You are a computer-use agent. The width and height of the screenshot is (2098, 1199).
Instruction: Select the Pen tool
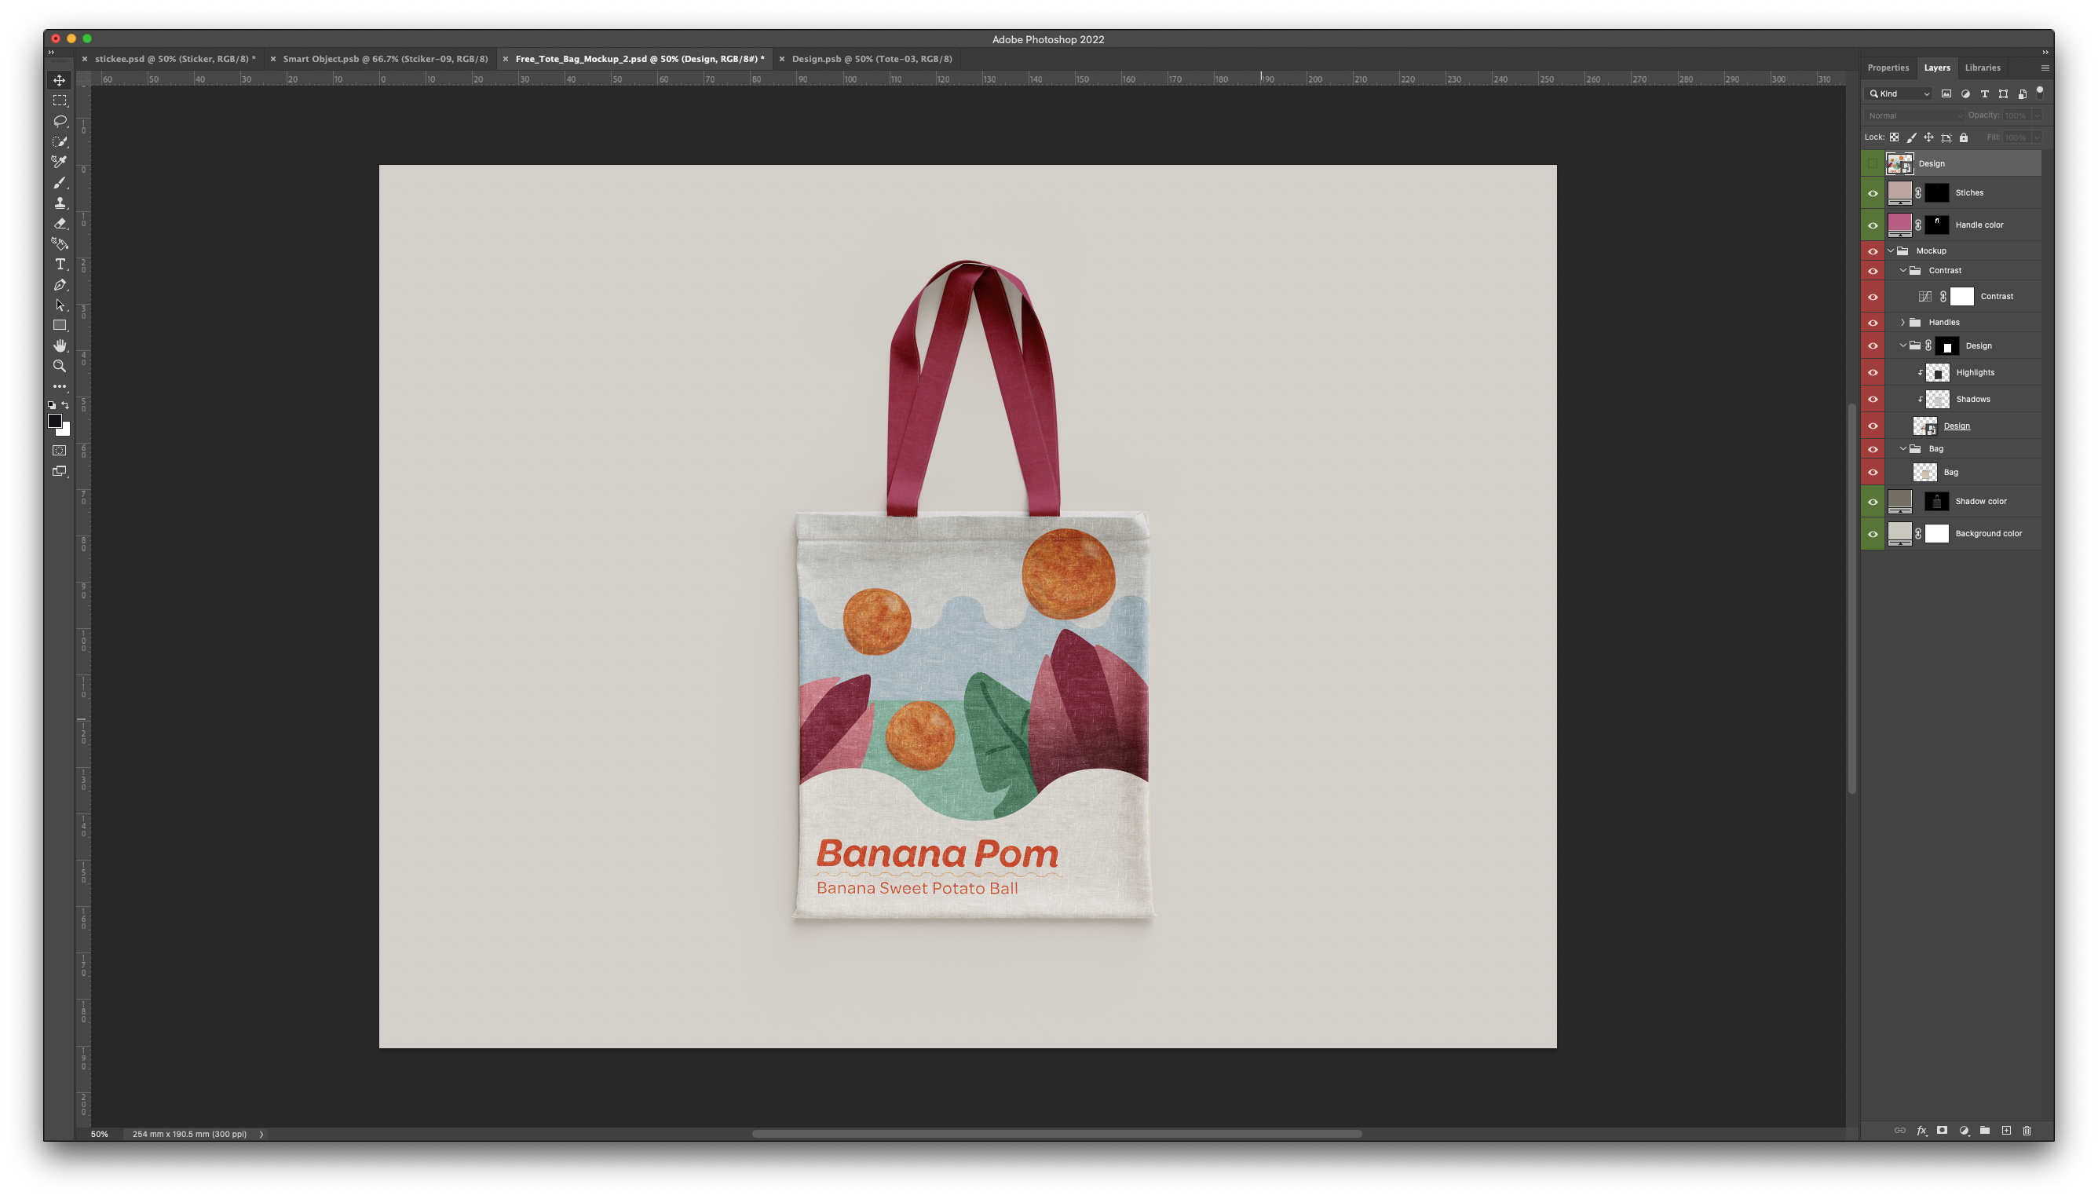point(60,285)
